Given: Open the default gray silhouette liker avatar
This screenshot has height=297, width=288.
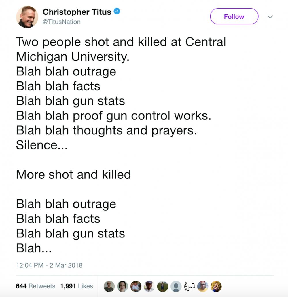Looking at the screenshot, I should [x=176, y=286].
